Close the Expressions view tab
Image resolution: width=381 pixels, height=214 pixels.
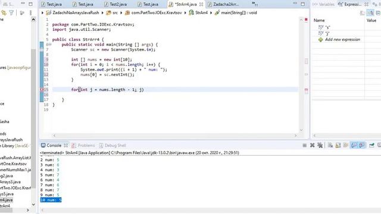[367, 4]
